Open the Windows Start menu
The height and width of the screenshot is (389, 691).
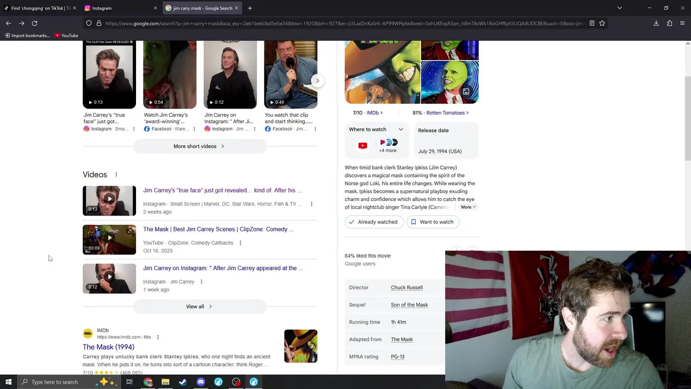point(8,382)
